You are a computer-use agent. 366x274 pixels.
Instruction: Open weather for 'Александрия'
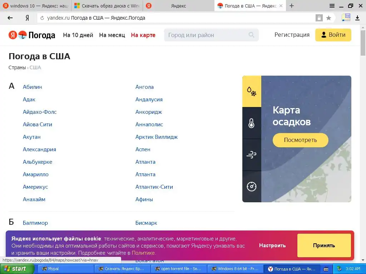[x=39, y=149]
